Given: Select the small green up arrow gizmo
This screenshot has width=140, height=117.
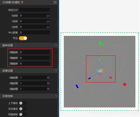Looking at the screenshot, I should pyautogui.click(x=100, y=59).
